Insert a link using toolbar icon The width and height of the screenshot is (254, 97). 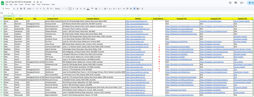(x=124, y=9)
